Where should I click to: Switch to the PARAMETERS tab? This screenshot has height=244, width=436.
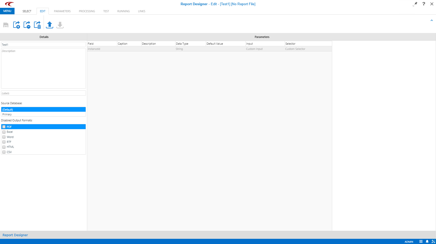pos(62,11)
